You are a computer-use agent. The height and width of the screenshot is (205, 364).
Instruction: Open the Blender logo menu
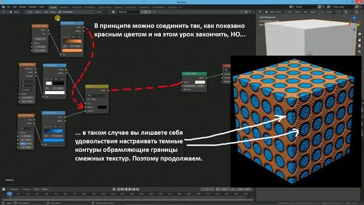tap(3, 7)
